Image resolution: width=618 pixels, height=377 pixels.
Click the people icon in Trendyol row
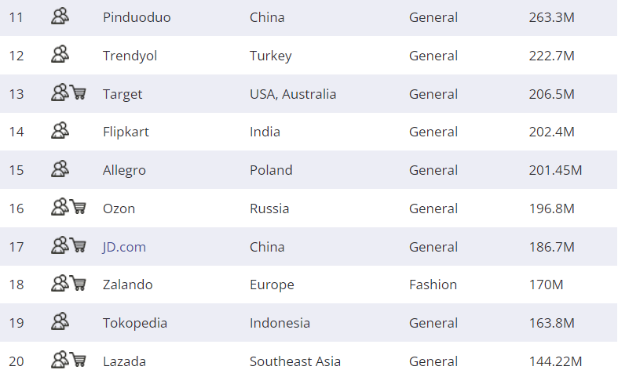pyautogui.click(x=60, y=55)
